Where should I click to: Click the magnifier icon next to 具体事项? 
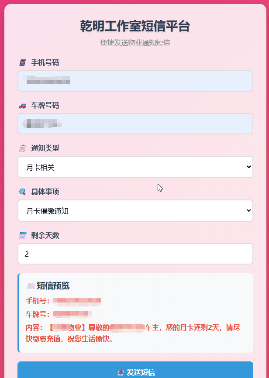click(21, 191)
